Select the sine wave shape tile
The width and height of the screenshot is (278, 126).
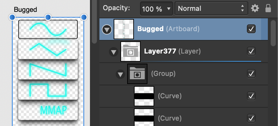point(48,29)
